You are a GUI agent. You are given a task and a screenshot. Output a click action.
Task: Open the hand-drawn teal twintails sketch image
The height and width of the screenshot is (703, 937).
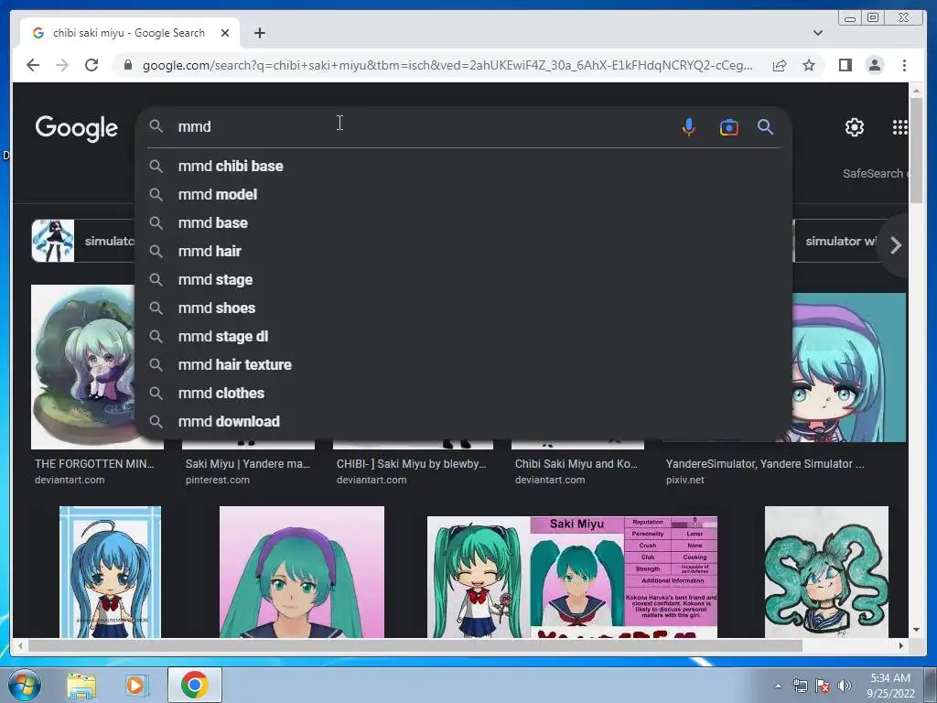826,572
